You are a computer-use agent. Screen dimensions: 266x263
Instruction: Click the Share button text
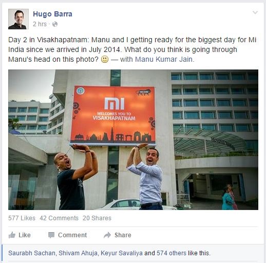[123, 235]
